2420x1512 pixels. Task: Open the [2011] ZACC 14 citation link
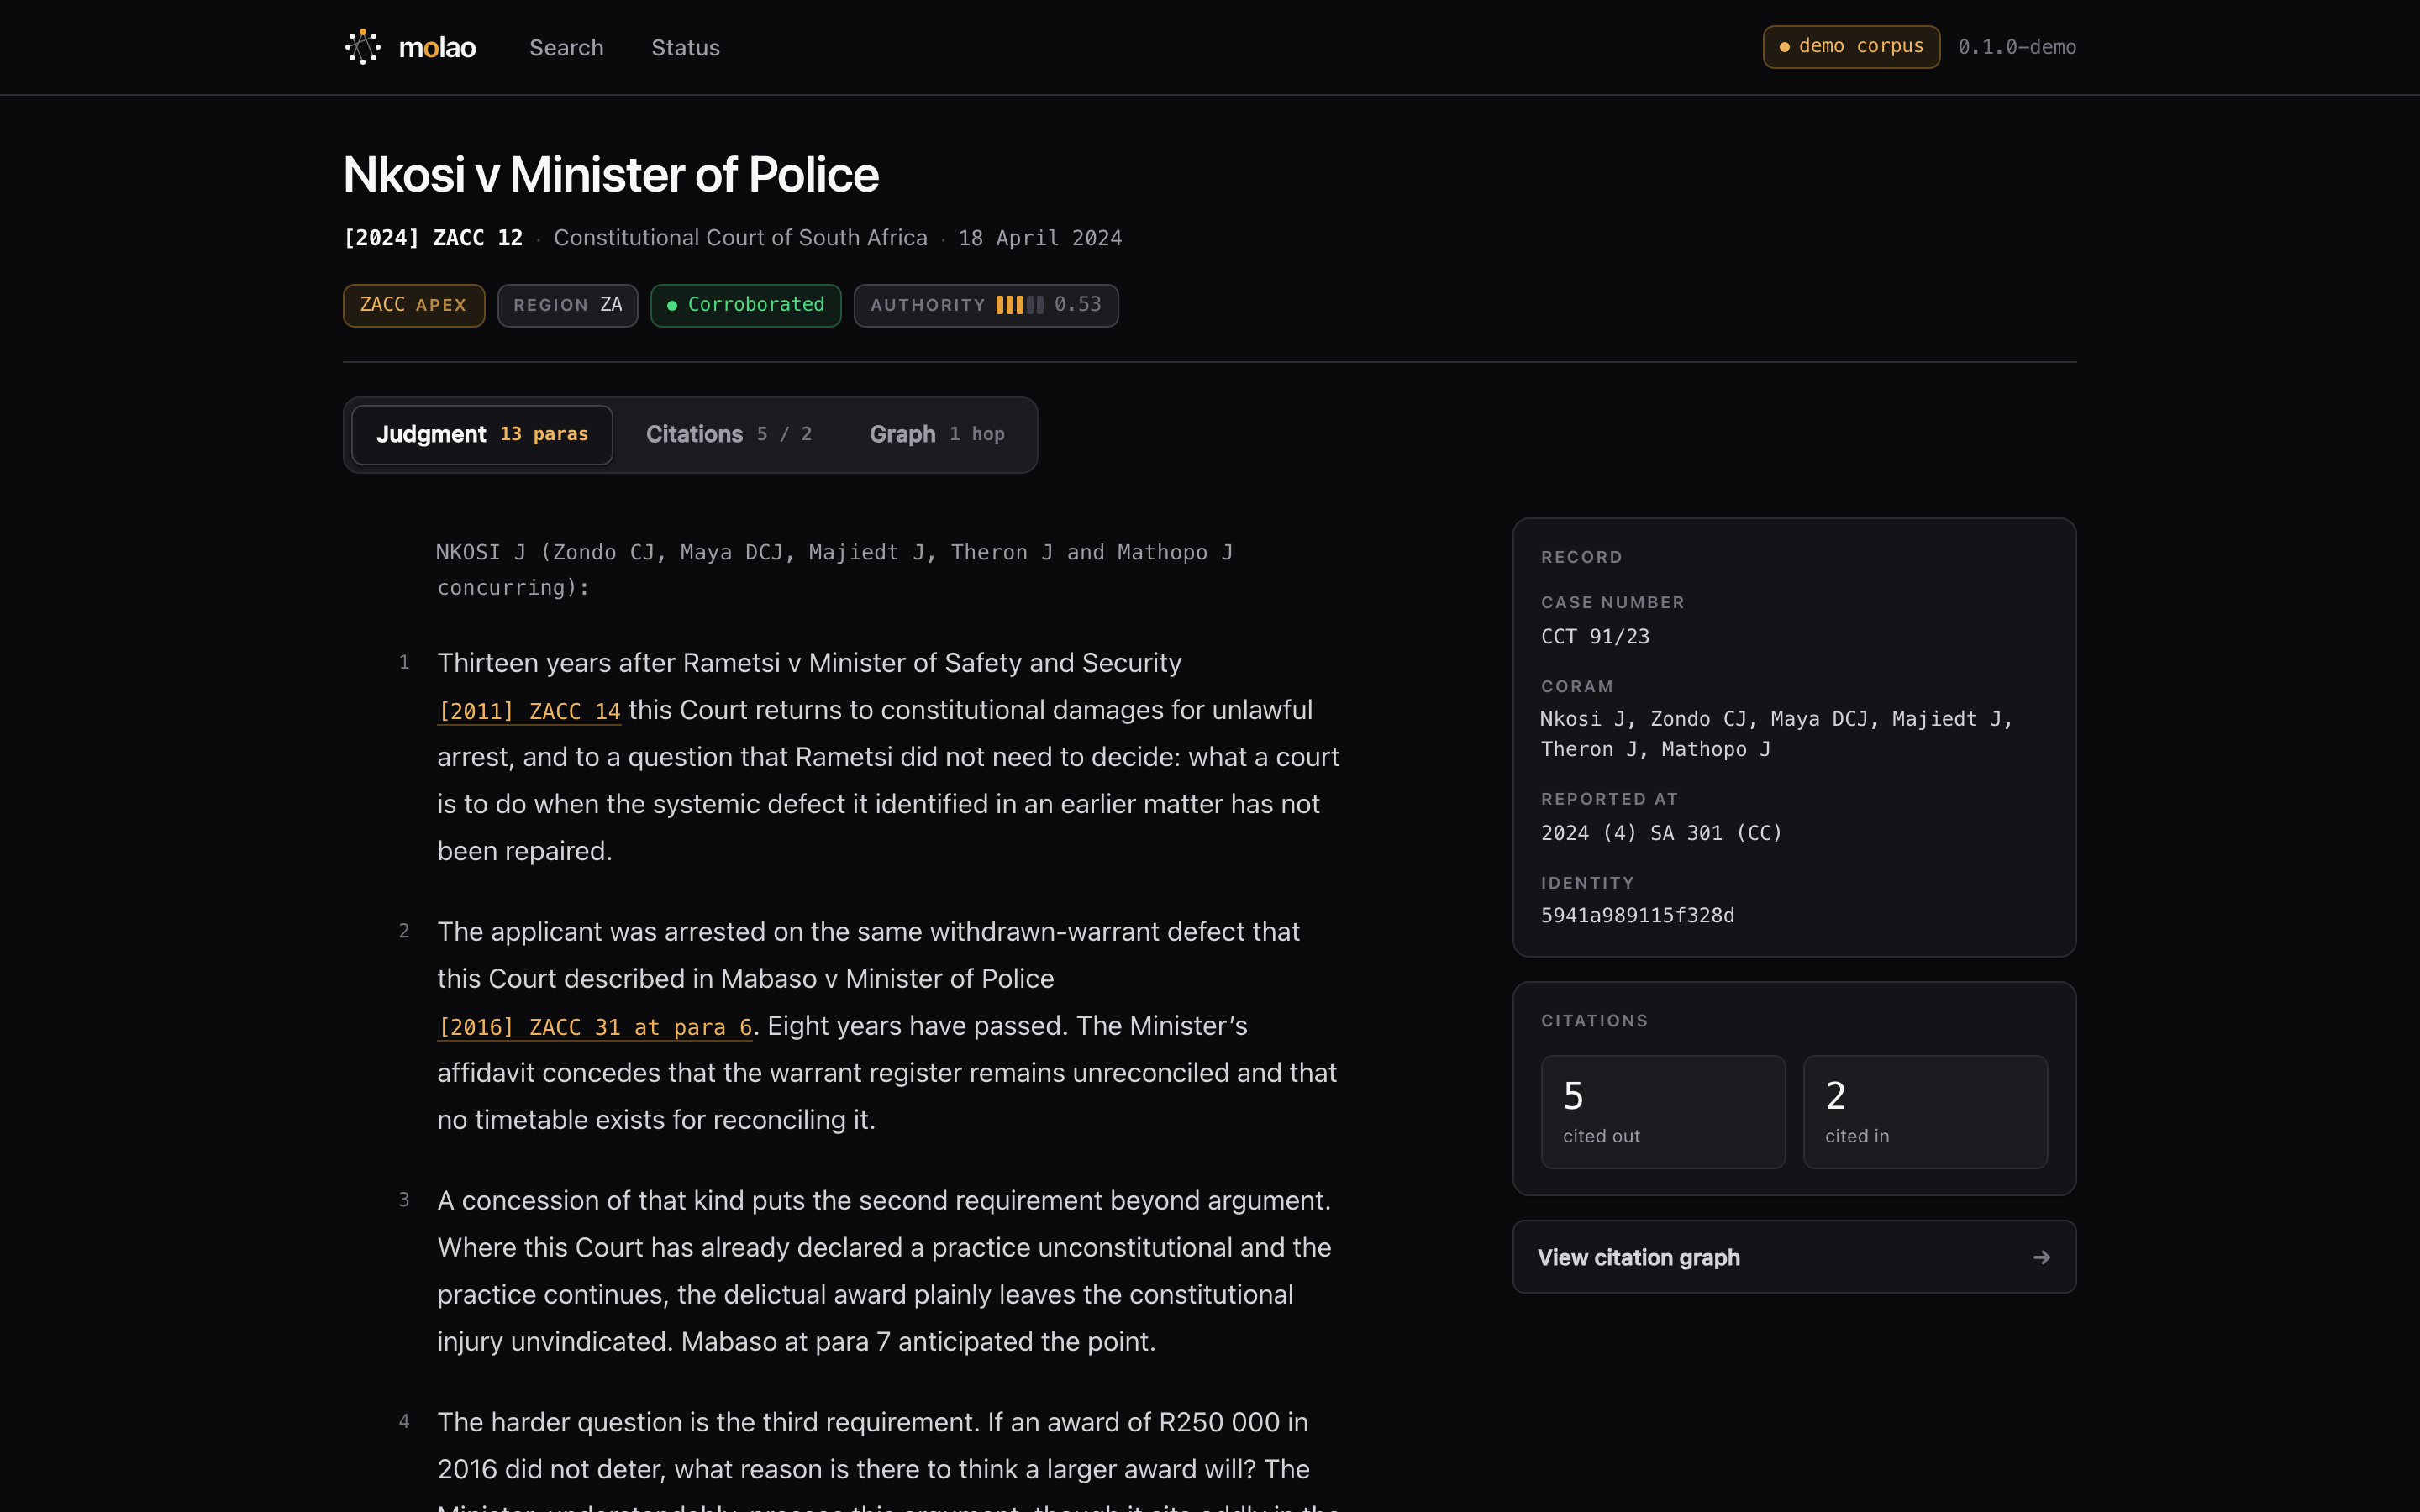pyautogui.click(x=529, y=711)
